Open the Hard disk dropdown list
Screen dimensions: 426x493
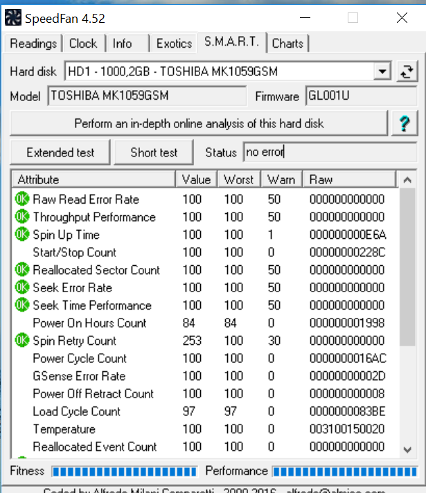[382, 71]
